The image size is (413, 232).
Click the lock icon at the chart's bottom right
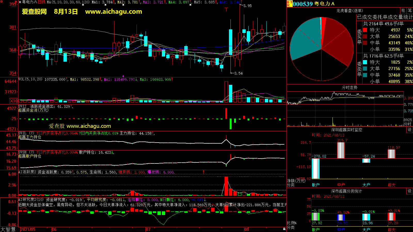coord(284,229)
